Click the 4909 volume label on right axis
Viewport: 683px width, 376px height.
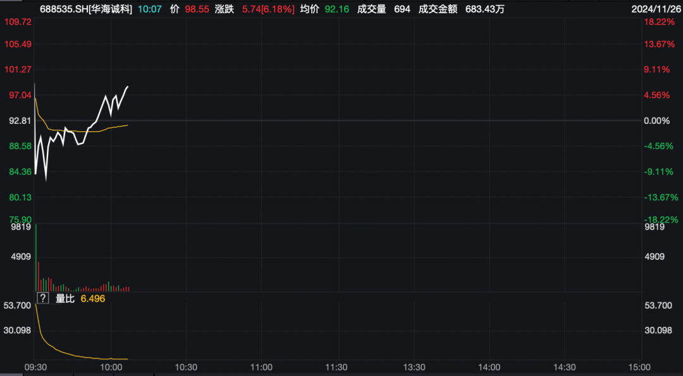pyautogui.click(x=655, y=257)
